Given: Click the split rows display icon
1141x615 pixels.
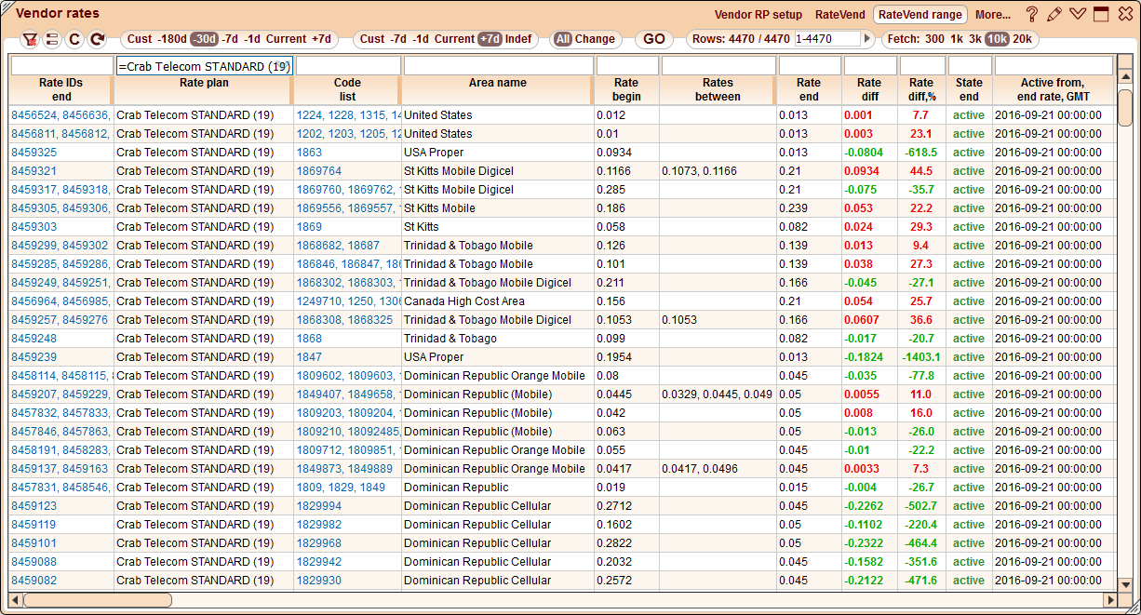Looking at the screenshot, I should pos(52,39).
